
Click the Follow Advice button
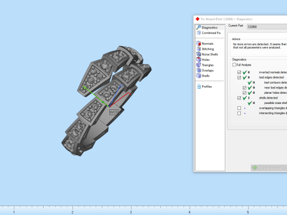point(269,168)
